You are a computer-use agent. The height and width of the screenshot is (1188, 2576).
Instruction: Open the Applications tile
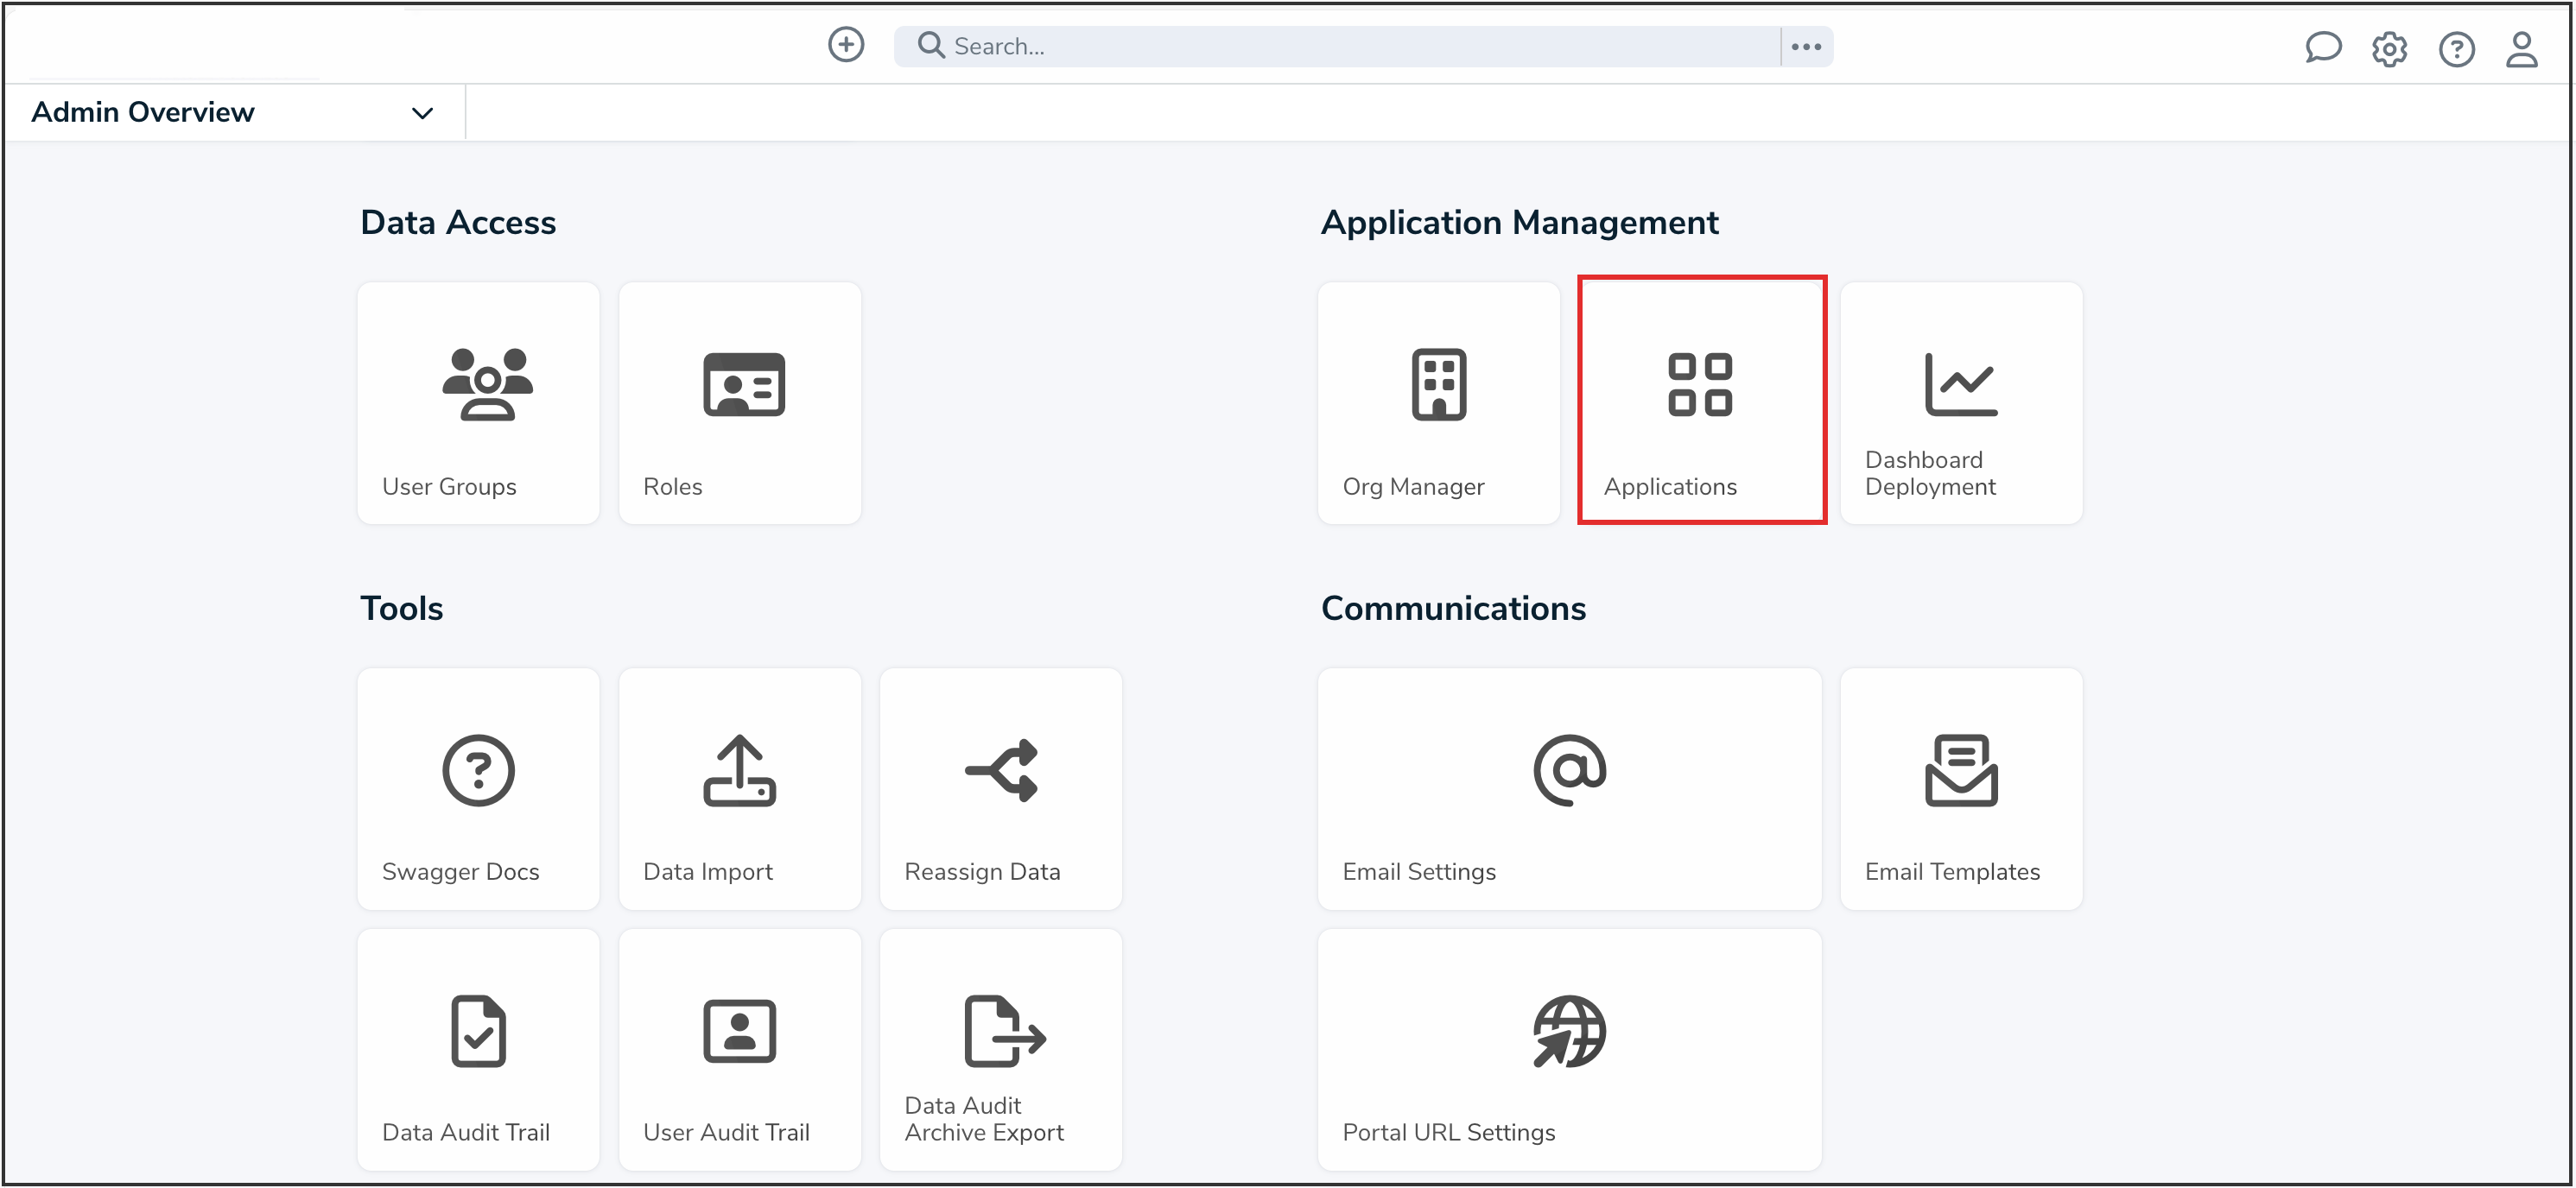coord(1701,402)
